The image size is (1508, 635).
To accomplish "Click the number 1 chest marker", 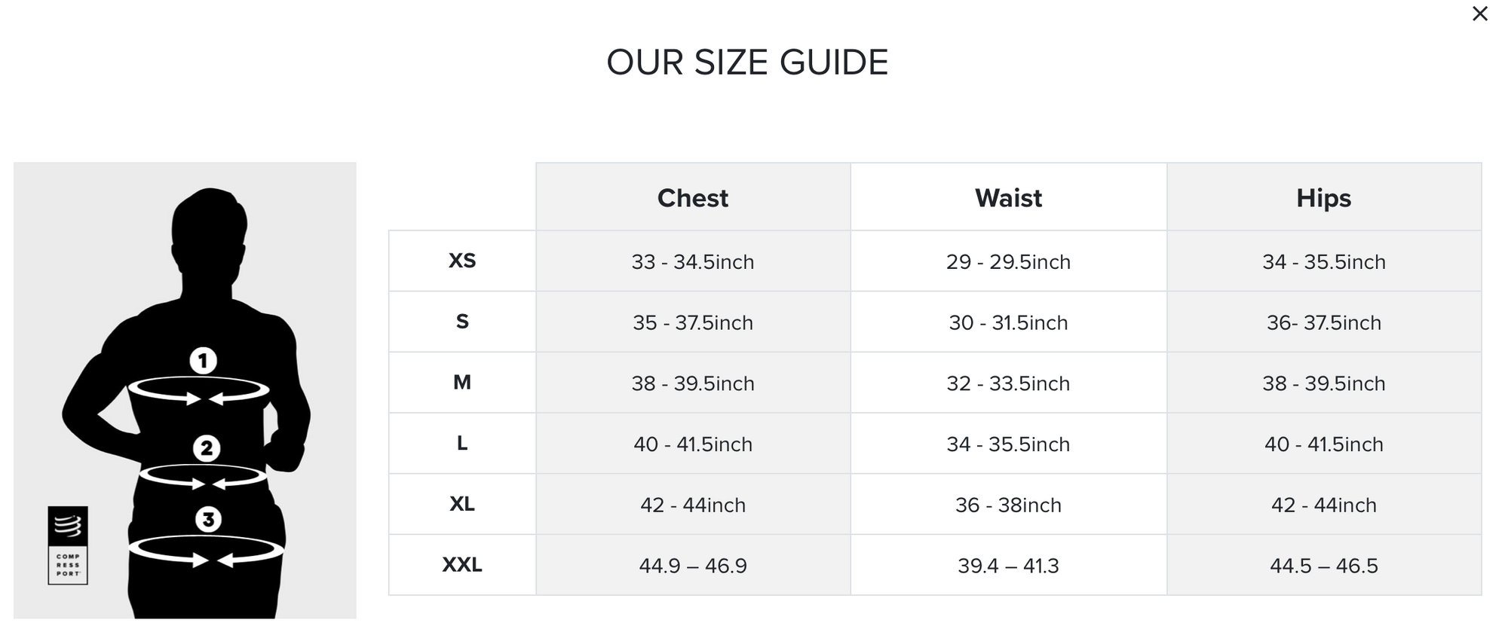I will click(x=203, y=361).
